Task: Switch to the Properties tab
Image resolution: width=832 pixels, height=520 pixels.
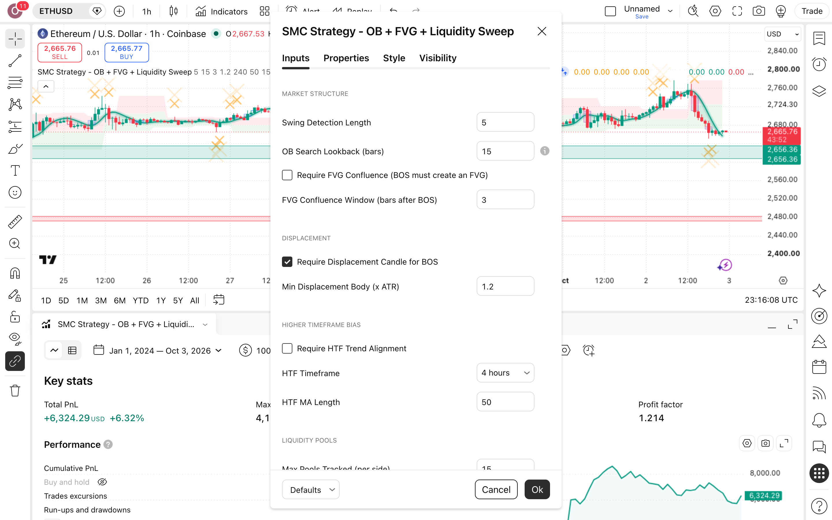Action: click(346, 58)
